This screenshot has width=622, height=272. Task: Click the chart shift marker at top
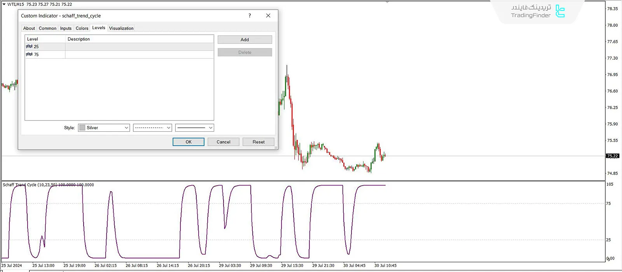click(x=387, y=2)
